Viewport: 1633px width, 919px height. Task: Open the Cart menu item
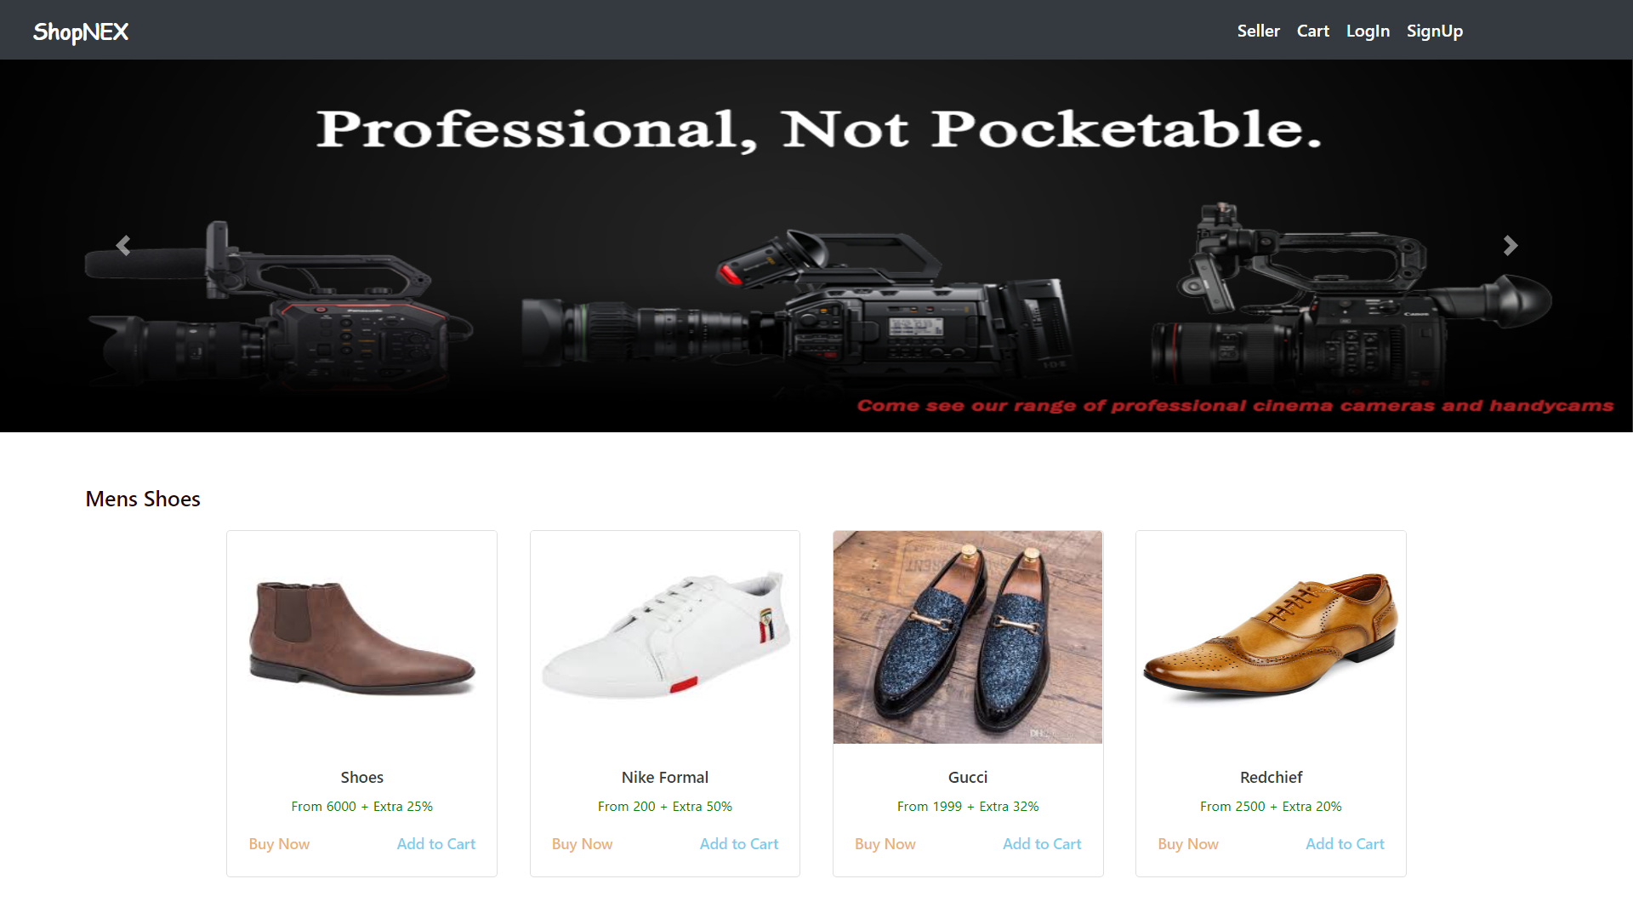click(1312, 31)
